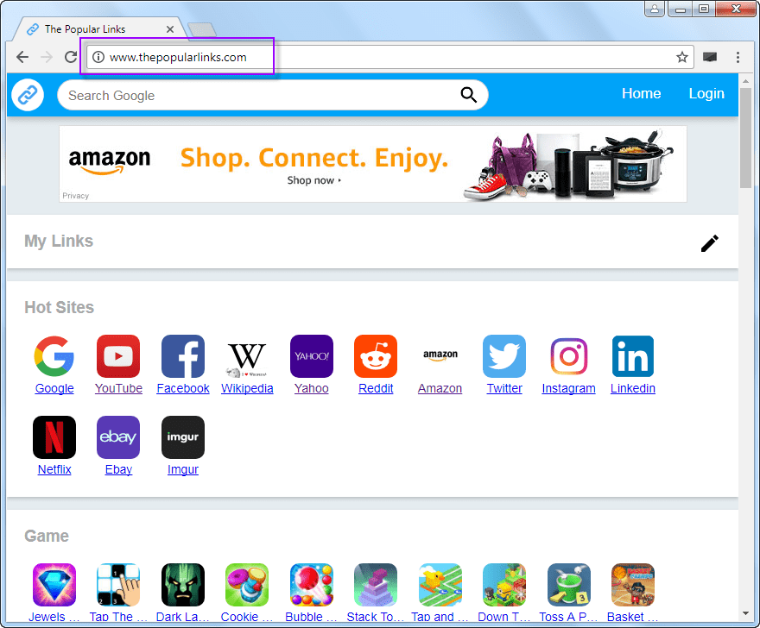The height and width of the screenshot is (628, 760).
Task: Follow the Yahoo text link
Action: pos(312,388)
